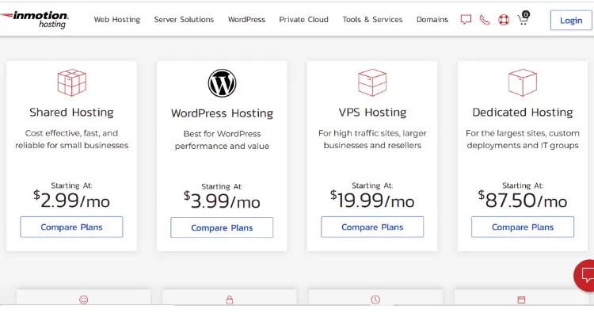Expand the Server Solutions menu

pos(184,19)
